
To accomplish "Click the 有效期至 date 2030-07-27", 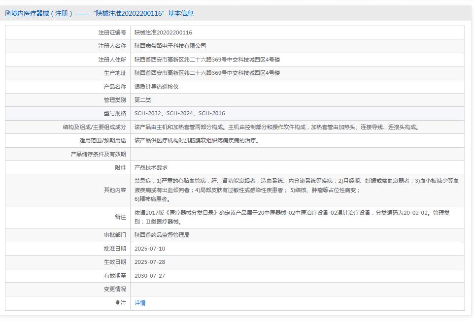I will [149, 276].
